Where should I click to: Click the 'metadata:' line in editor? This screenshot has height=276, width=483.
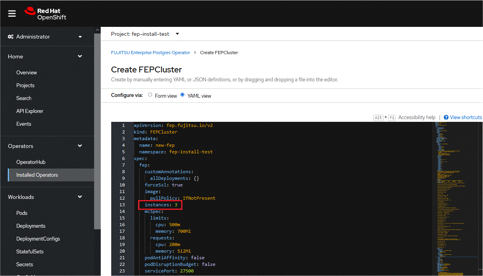click(146, 139)
